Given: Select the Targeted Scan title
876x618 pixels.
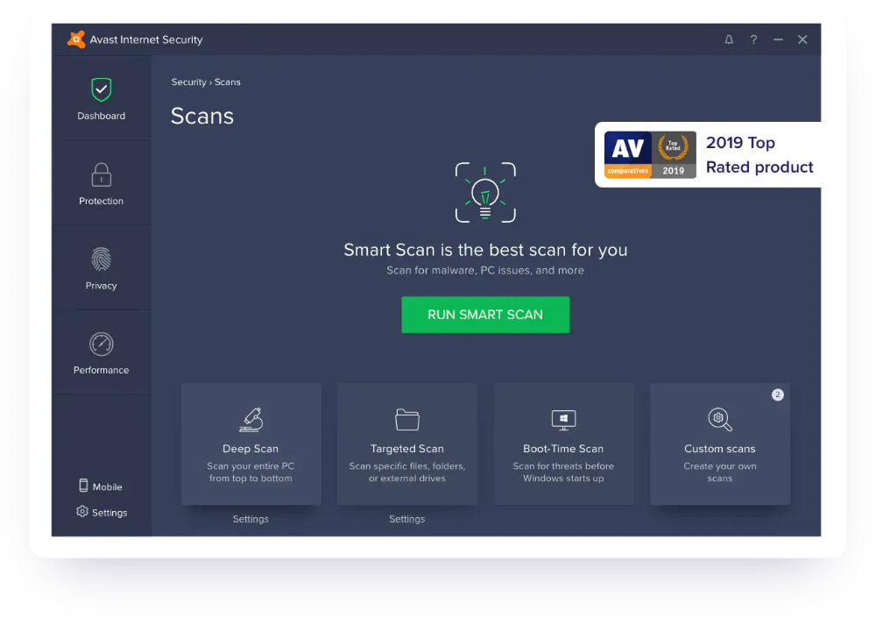Looking at the screenshot, I should pos(406,449).
